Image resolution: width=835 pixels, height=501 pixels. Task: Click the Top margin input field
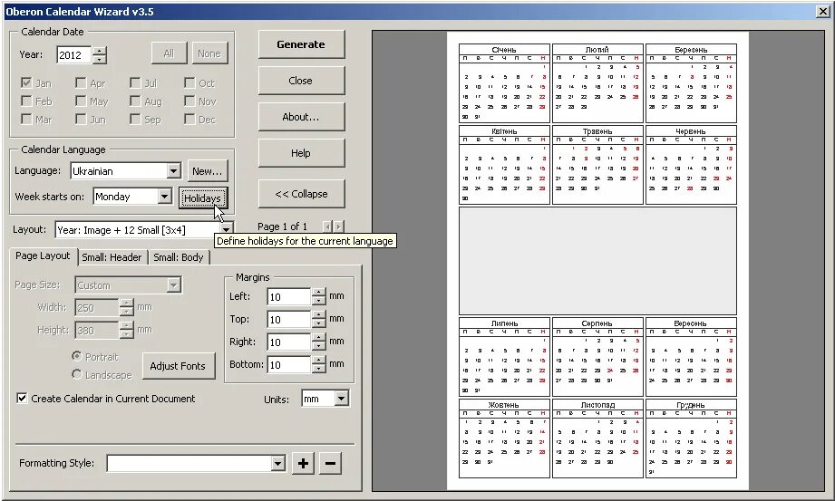click(x=289, y=320)
